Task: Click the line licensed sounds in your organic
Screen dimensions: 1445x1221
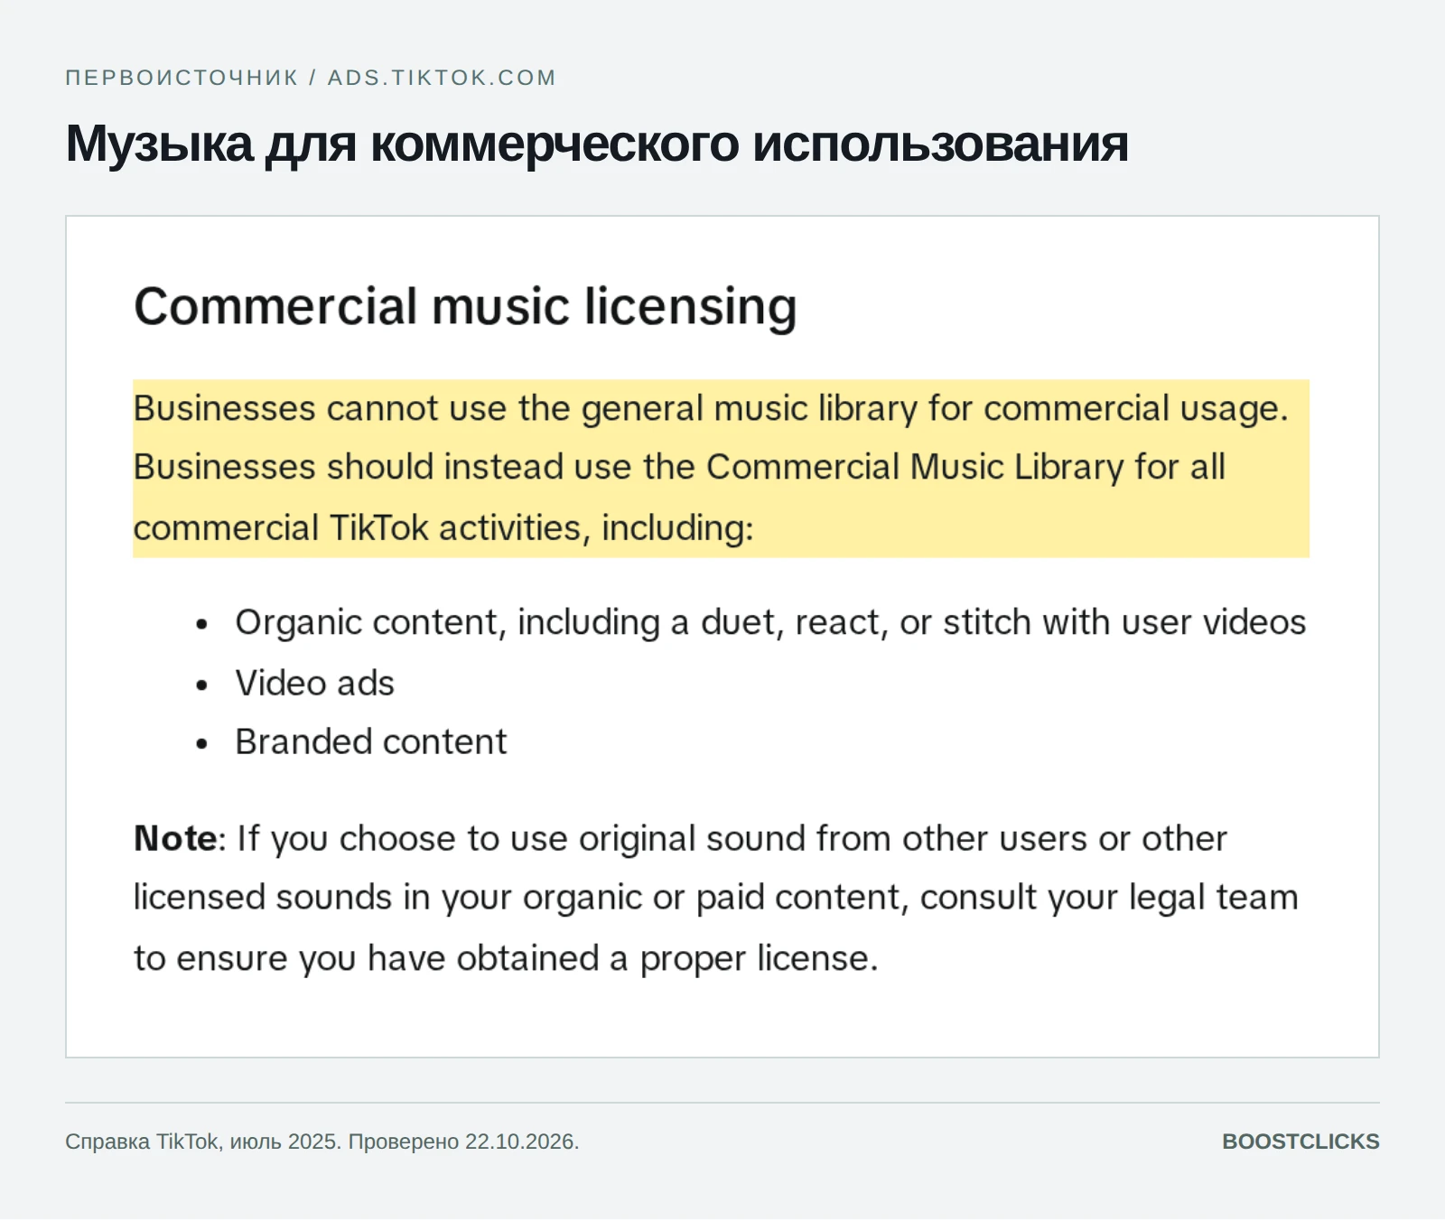Action: coord(715,899)
